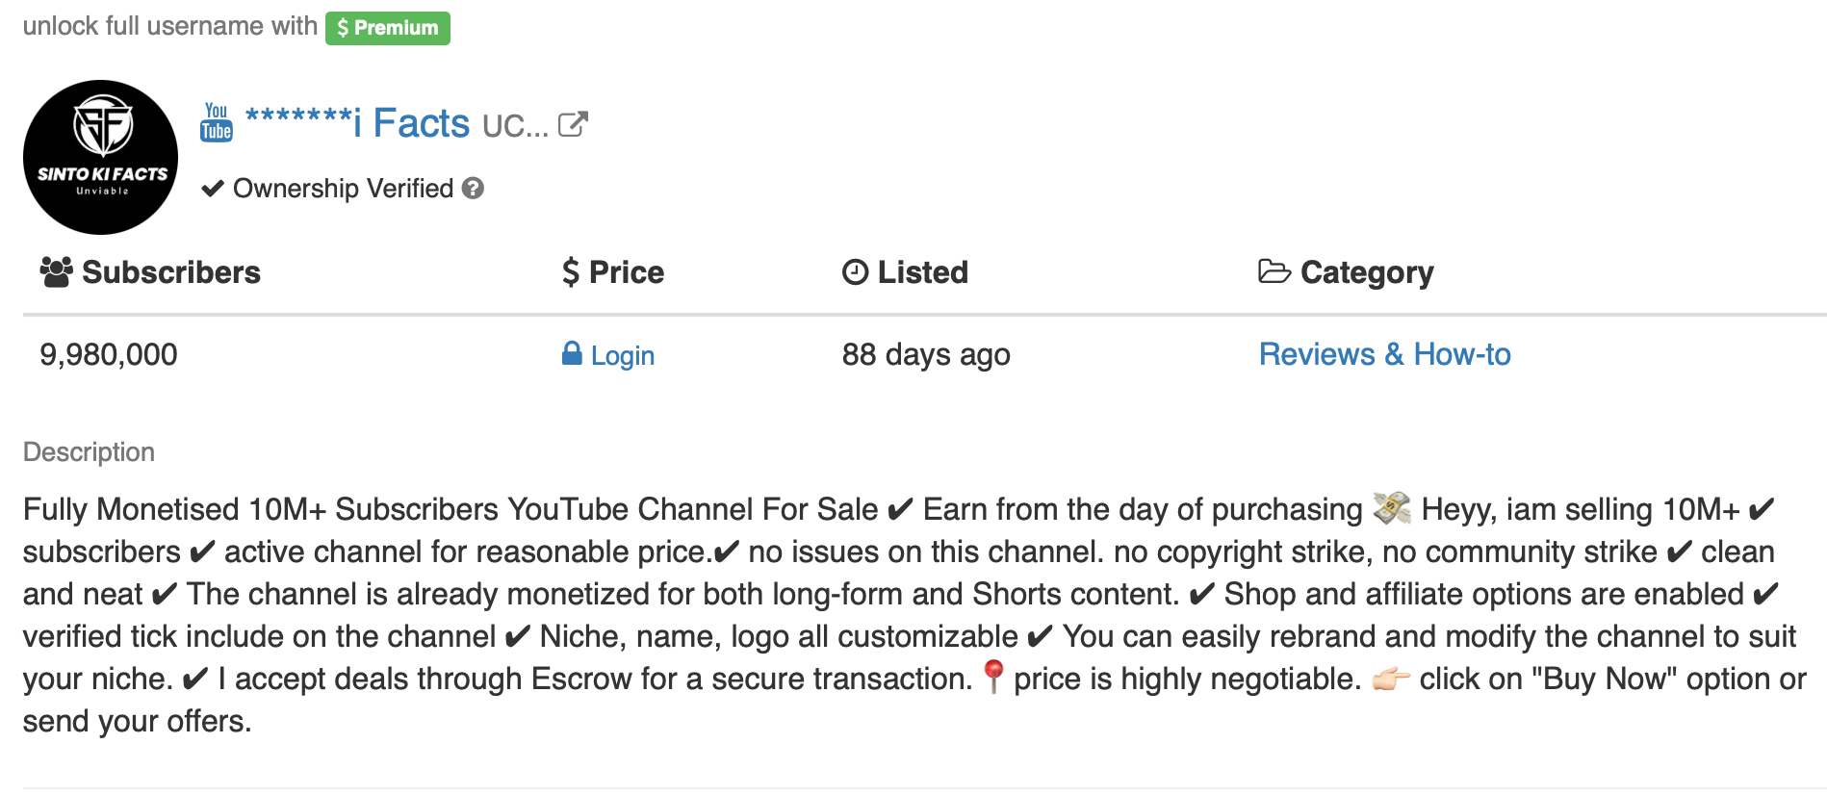Click the UC... channel ID text
This screenshot has height=795, width=1827.
[515, 126]
